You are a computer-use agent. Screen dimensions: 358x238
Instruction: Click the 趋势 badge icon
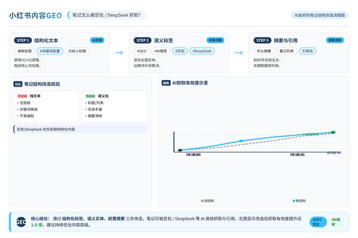click(x=166, y=83)
